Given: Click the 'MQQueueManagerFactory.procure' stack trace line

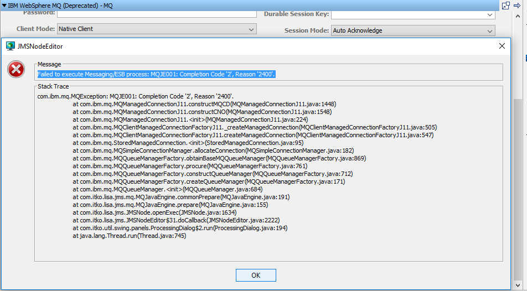Looking at the screenshot, I should [x=190, y=166].
